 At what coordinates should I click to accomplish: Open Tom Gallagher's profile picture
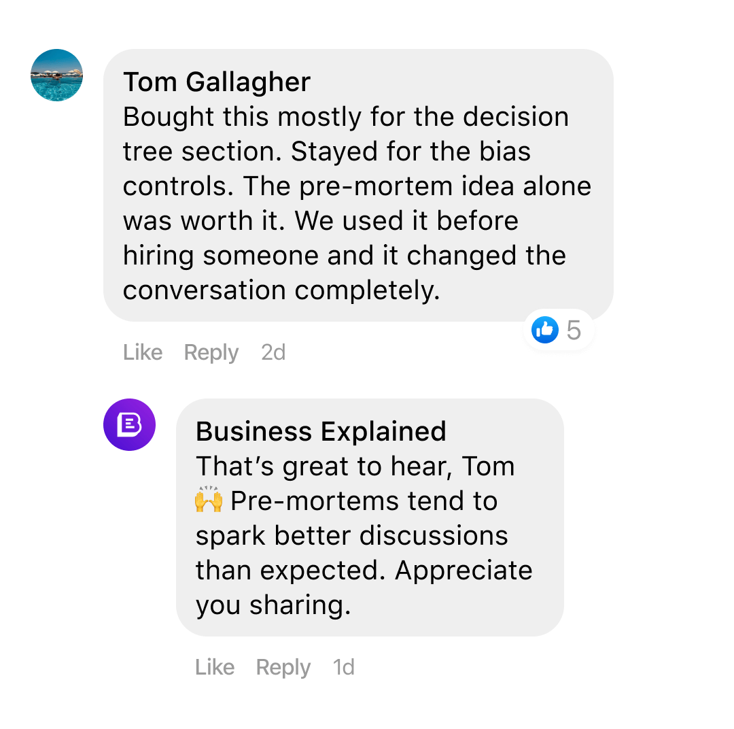coord(57,75)
